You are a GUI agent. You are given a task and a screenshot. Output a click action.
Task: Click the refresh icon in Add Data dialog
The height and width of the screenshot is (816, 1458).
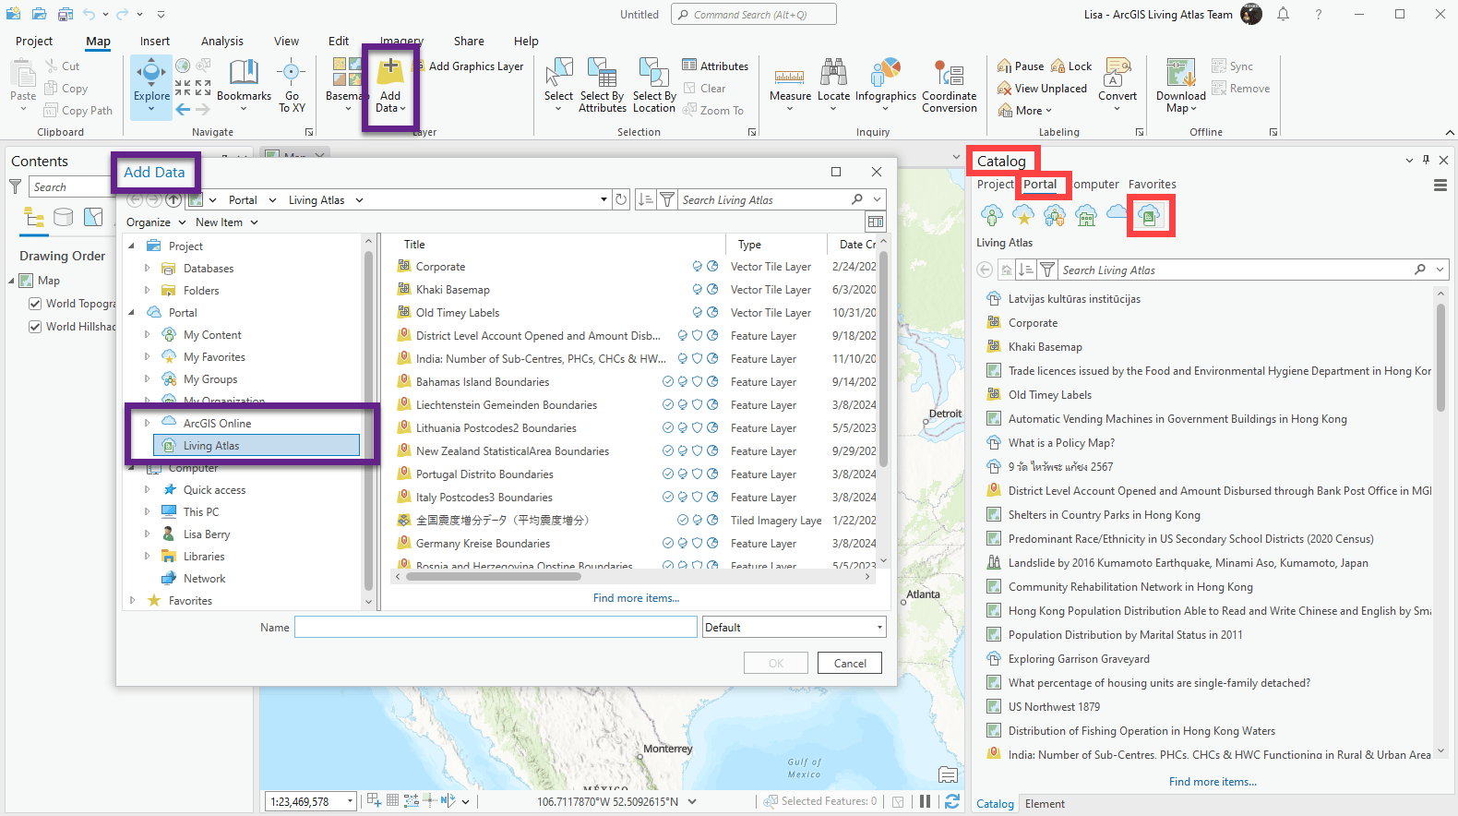621,199
